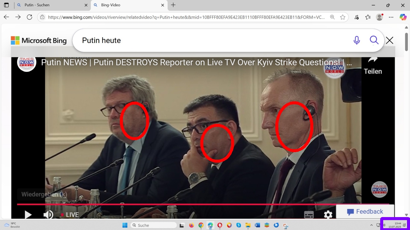The width and height of the screenshot is (410, 230).
Task: Open the Windows Start menu
Action: coord(125,225)
